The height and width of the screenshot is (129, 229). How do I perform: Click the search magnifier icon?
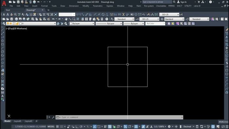click(174, 2)
